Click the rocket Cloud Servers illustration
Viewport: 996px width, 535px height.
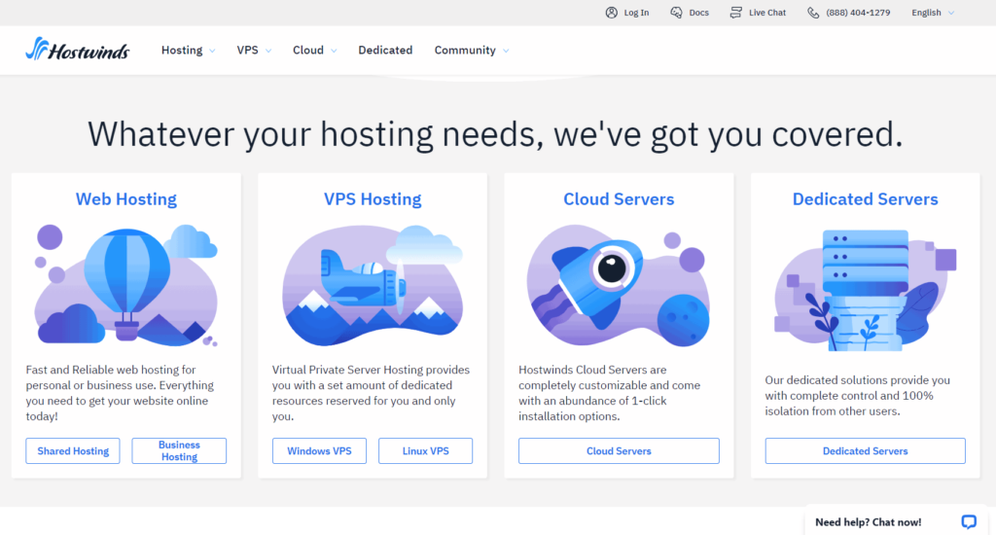[x=619, y=285]
